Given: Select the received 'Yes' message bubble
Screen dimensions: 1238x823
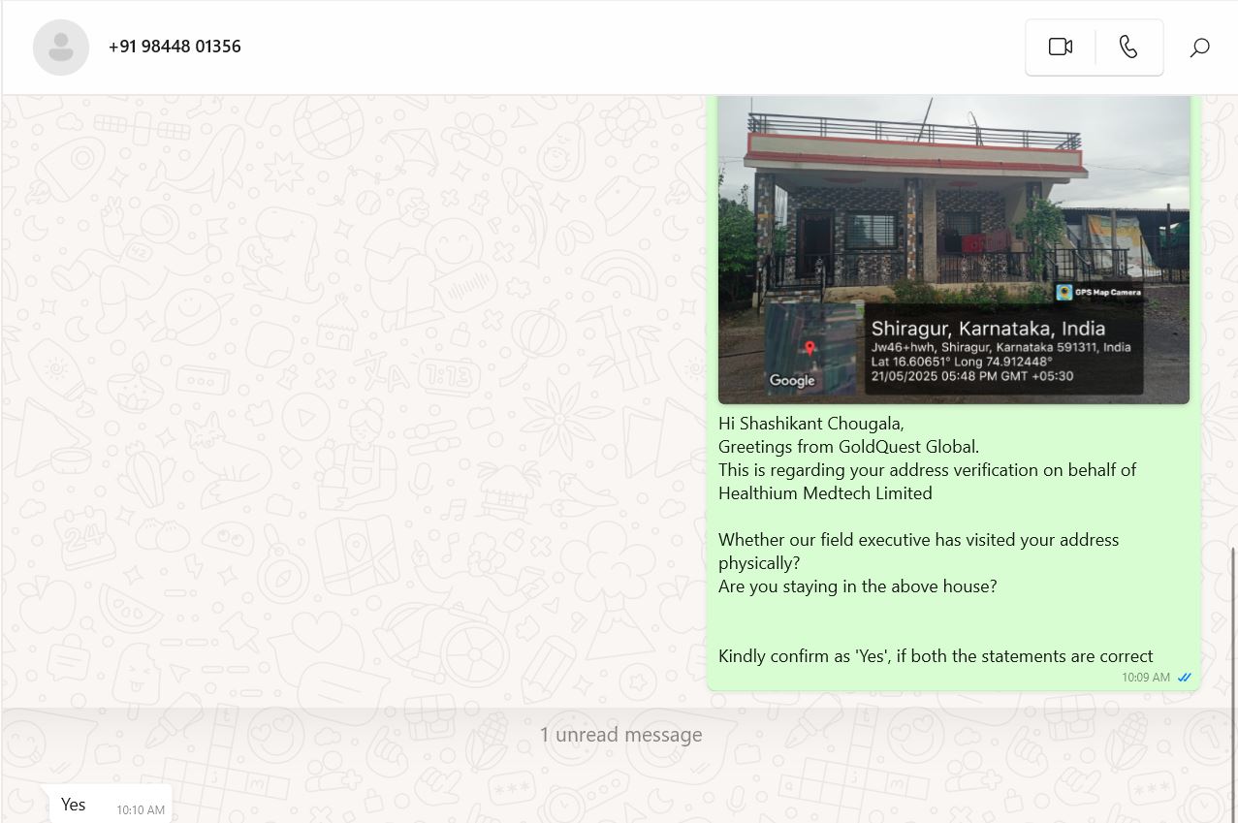Looking at the screenshot, I should tap(111, 805).
